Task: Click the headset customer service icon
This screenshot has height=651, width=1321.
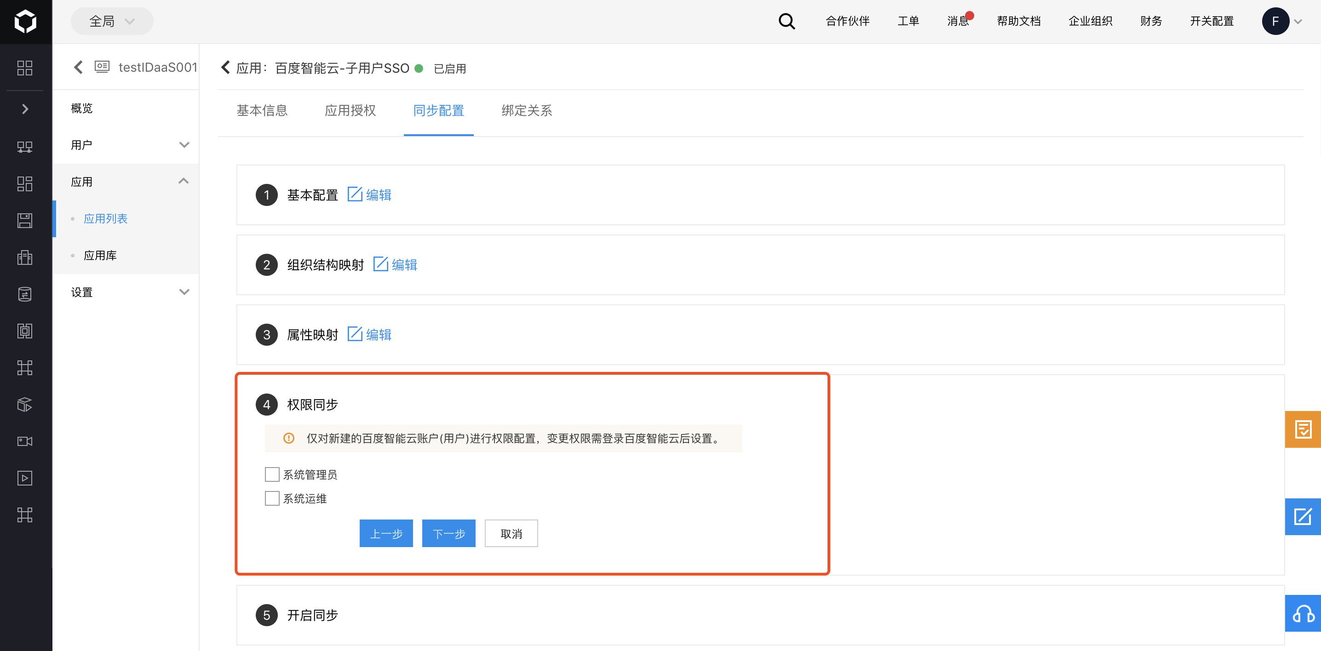Action: click(x=1303, y=613)
